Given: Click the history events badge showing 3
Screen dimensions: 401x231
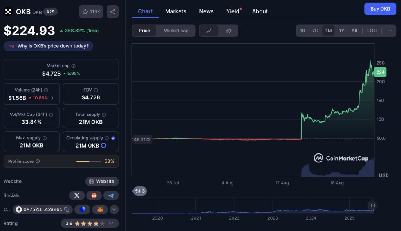Looking at the screenshot, I should click(x=140, y=191).
